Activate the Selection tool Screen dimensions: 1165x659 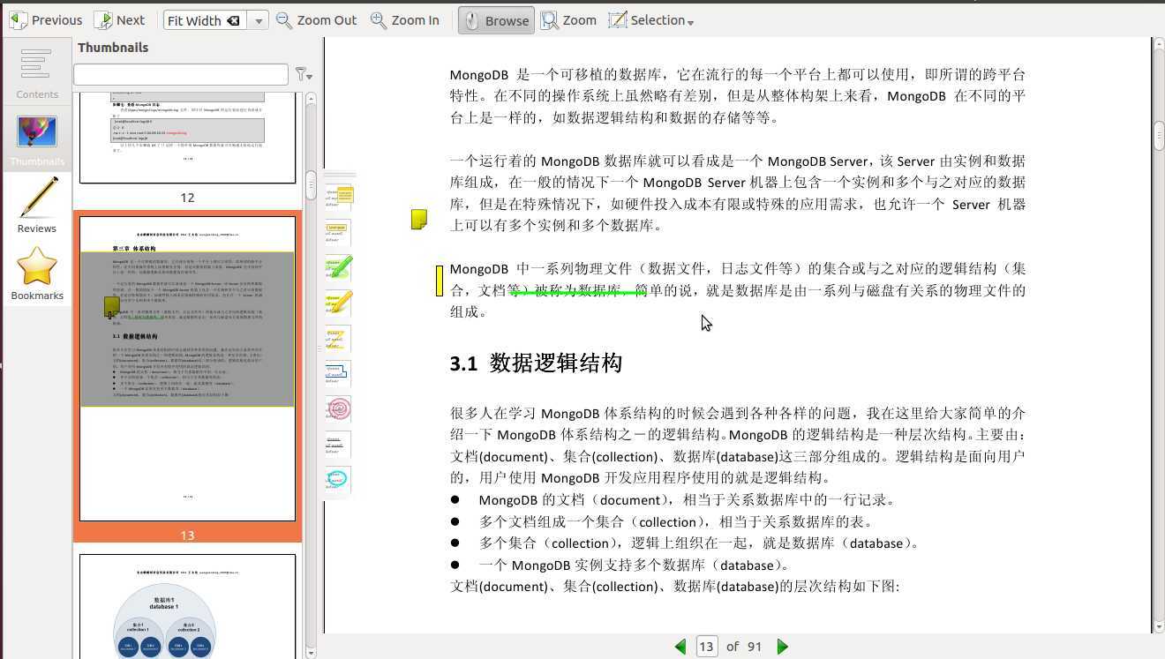tap(646, 20)
